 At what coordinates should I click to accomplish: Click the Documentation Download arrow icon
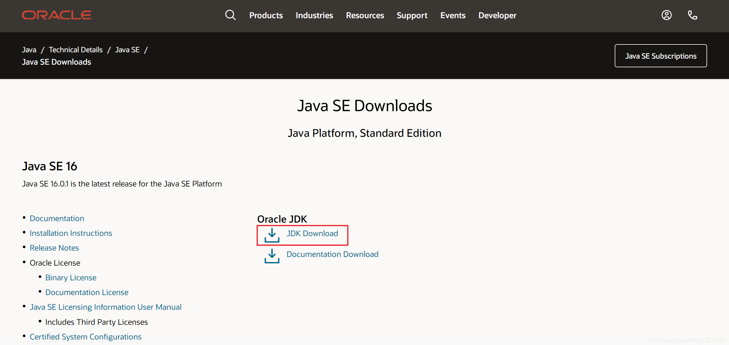tap(272, 256)
